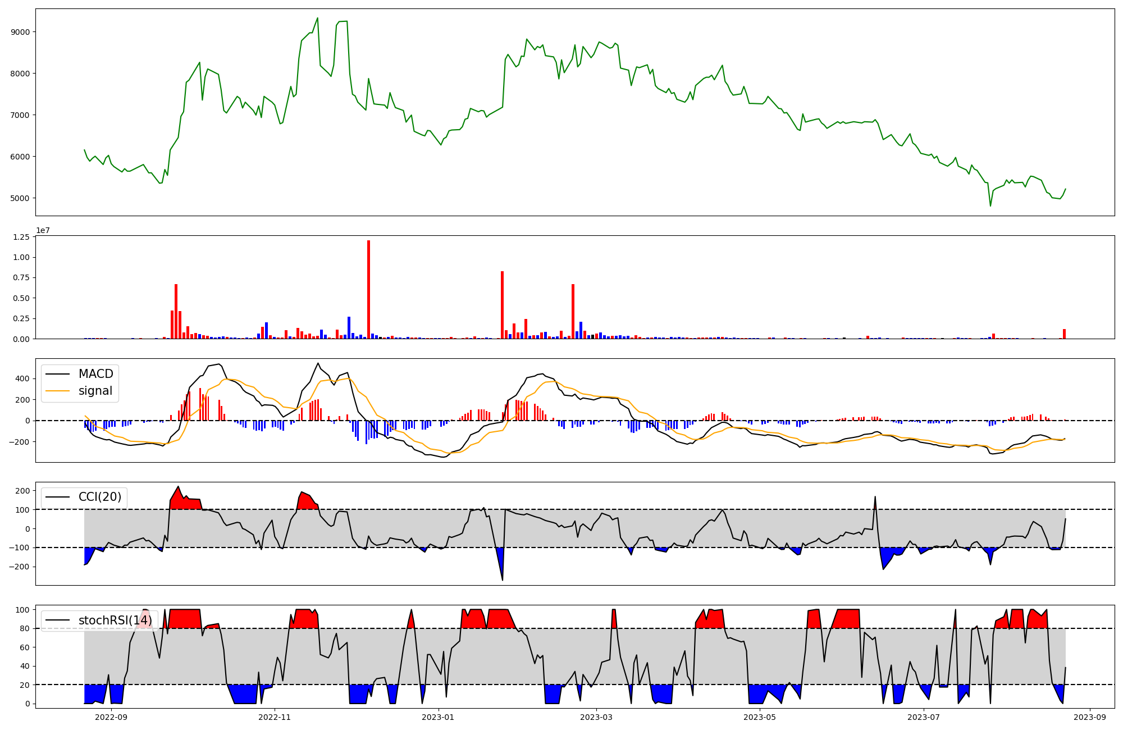This screenshot has width=1123, height=730.
Task: Click the 2023-05 x-axis tick label
Action: pyautogui.click(x=759, y=717)
